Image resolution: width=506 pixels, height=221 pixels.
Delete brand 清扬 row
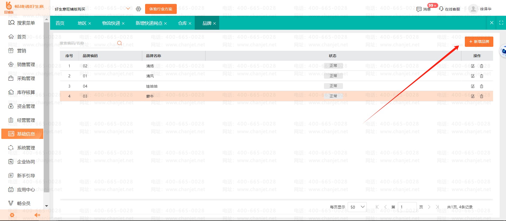481,66
